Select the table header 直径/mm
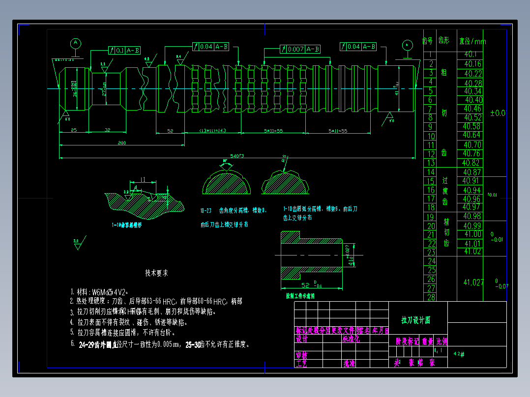 click(x=472, y=41)
